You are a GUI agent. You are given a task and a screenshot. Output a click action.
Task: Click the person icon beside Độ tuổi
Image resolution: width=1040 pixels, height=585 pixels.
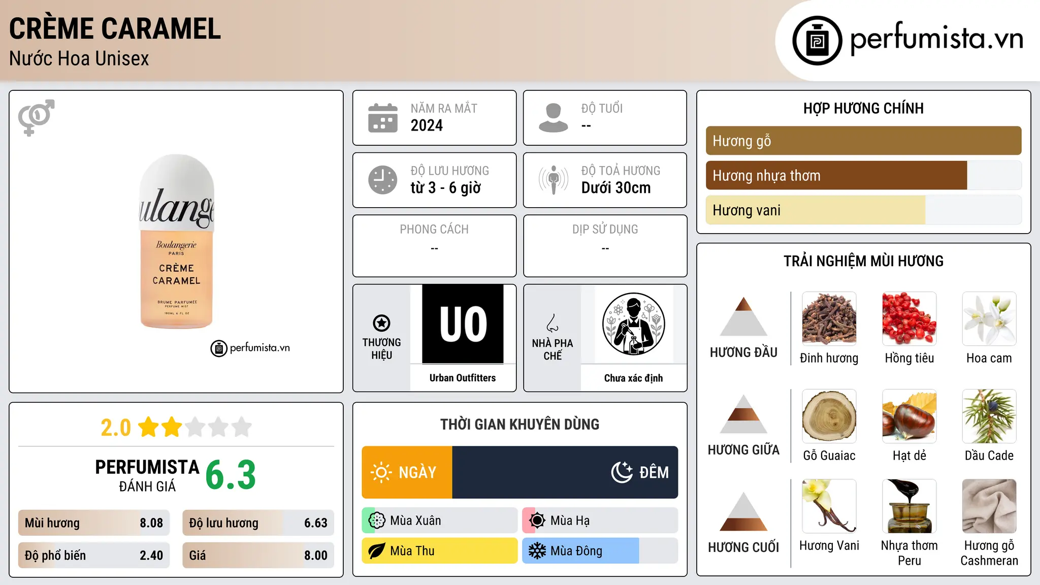[x=554, y=118]
